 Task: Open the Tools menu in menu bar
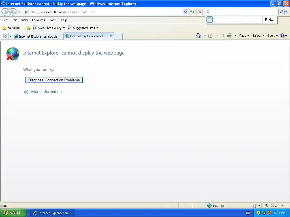[53, 20]
